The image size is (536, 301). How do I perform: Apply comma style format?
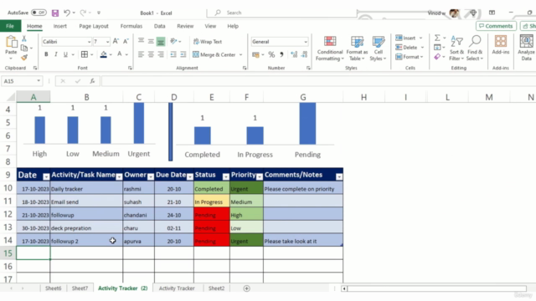pyautogui.click(x=281, y=54)
